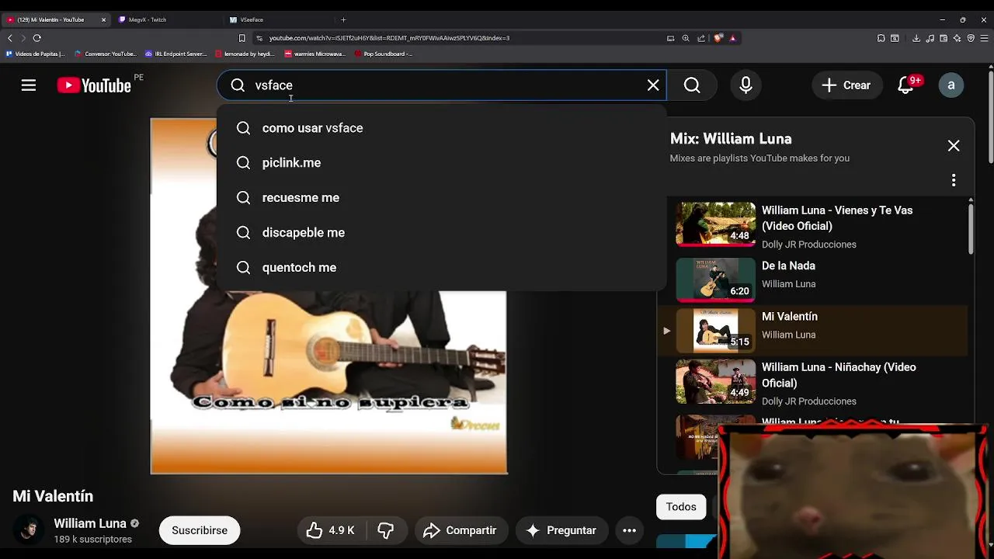Switch to the MegvX - Twitch tab
This screenshot has height=559, width=994.
167,19
